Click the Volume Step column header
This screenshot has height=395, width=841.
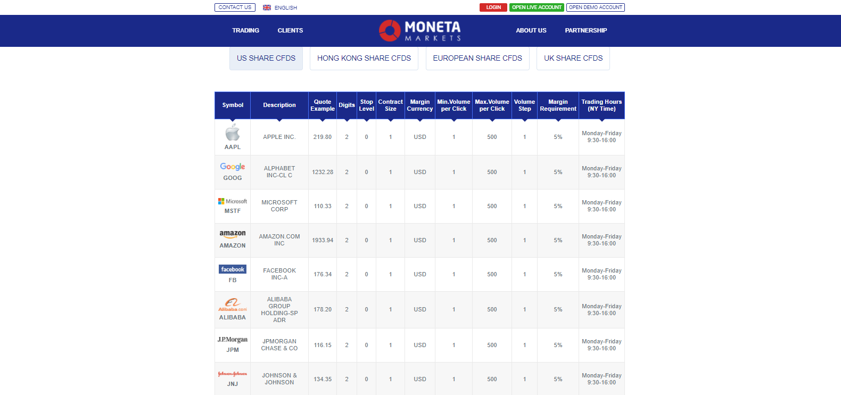(524, 105)
